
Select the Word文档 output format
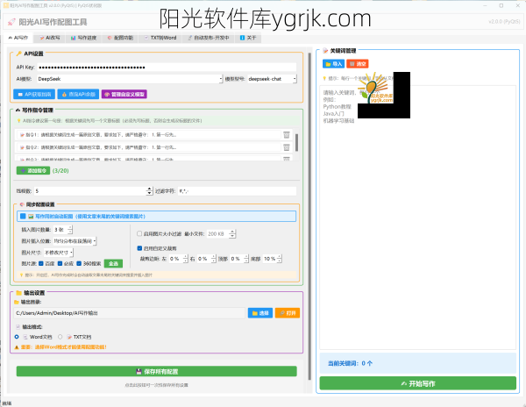coord(17,337)
